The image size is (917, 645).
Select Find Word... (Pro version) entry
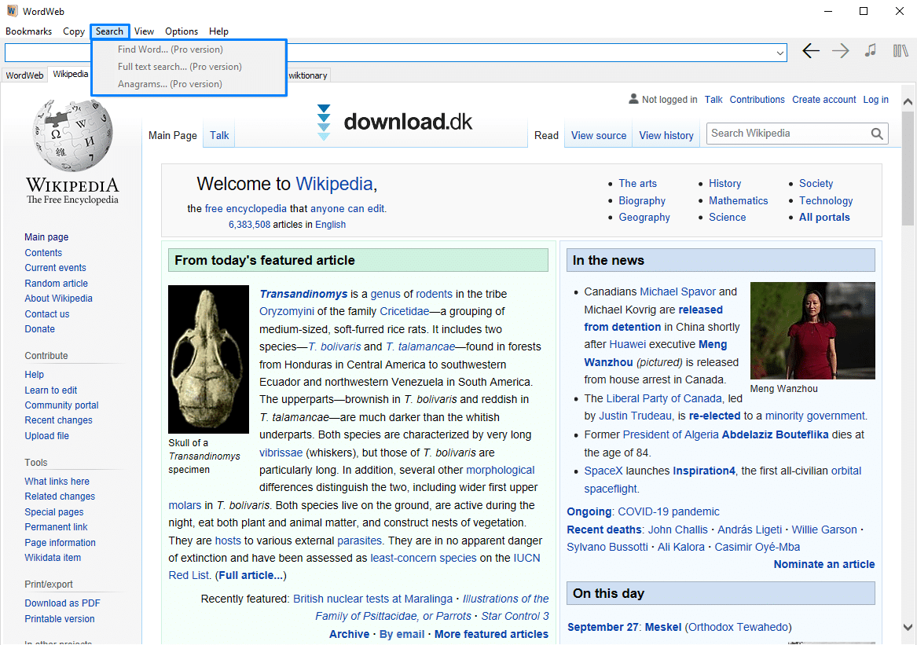189,49
